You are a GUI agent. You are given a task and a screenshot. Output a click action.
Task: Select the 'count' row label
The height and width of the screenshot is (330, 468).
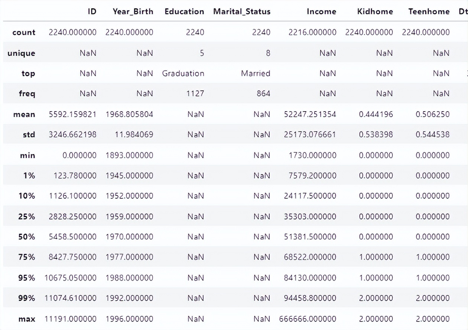pos(24,32)
